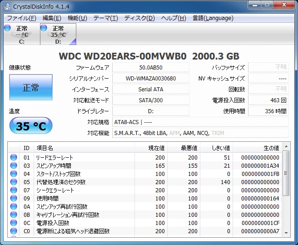Open the 言語(Language) menu
298x245 pixels.
[x=213, y=18]
